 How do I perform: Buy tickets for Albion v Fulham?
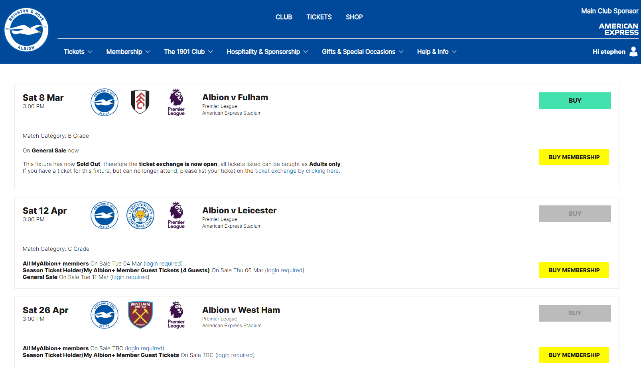pyautogui.click(x=575, y=101)
